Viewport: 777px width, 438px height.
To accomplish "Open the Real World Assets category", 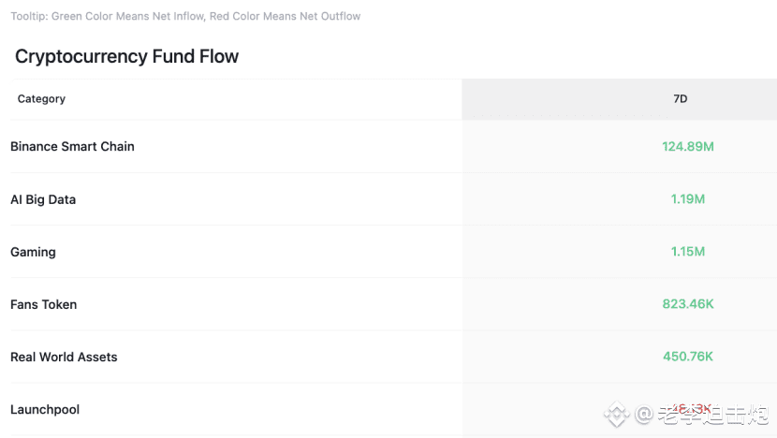I will (64, 357).
